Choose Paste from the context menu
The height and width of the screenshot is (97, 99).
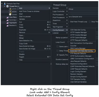point(34,27)
